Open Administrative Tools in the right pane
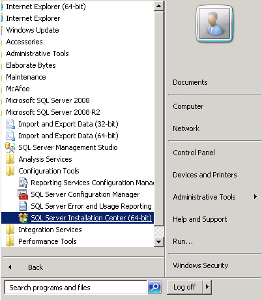 [x=204, y=197]
